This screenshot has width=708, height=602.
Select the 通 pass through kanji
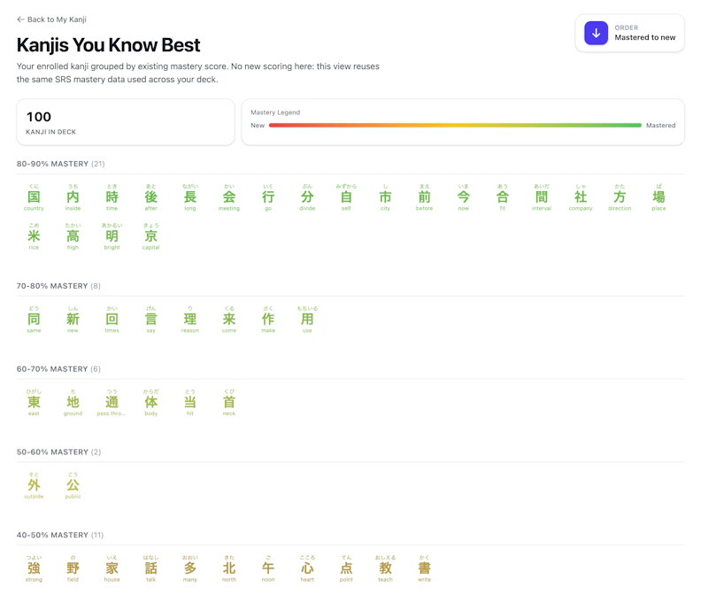pyautogui.click(x=112, y=403)
